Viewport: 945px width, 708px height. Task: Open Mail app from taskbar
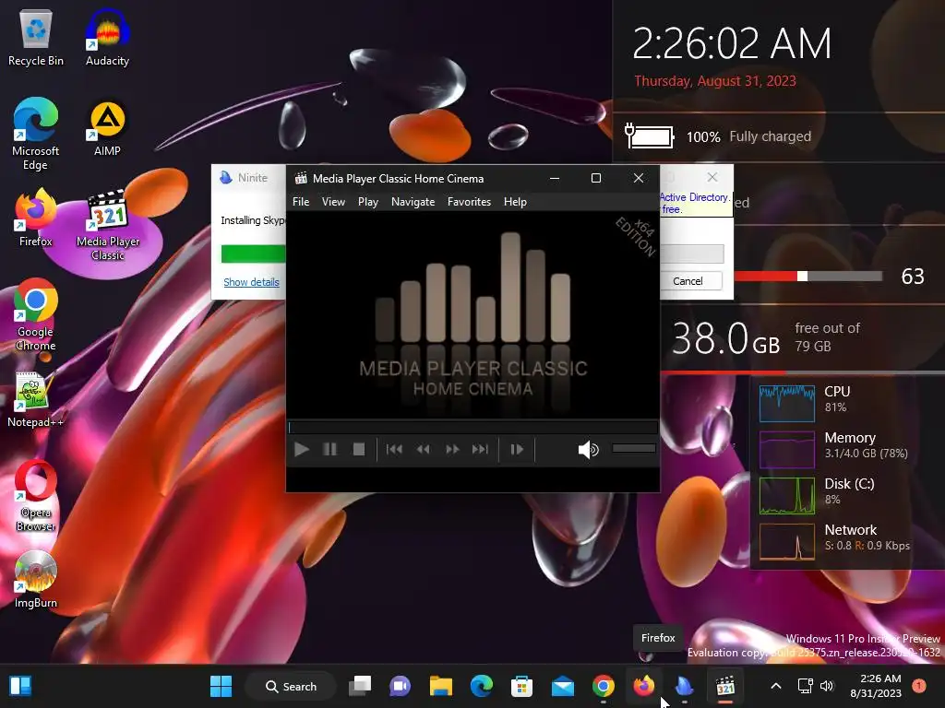point(562,686)
